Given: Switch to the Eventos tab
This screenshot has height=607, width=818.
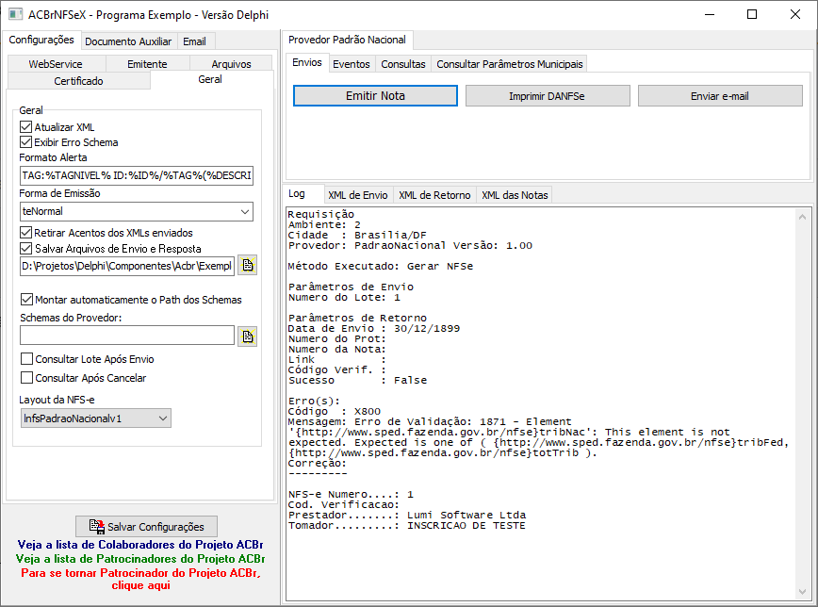Looking at the screenshot, I should click(352, 64).
